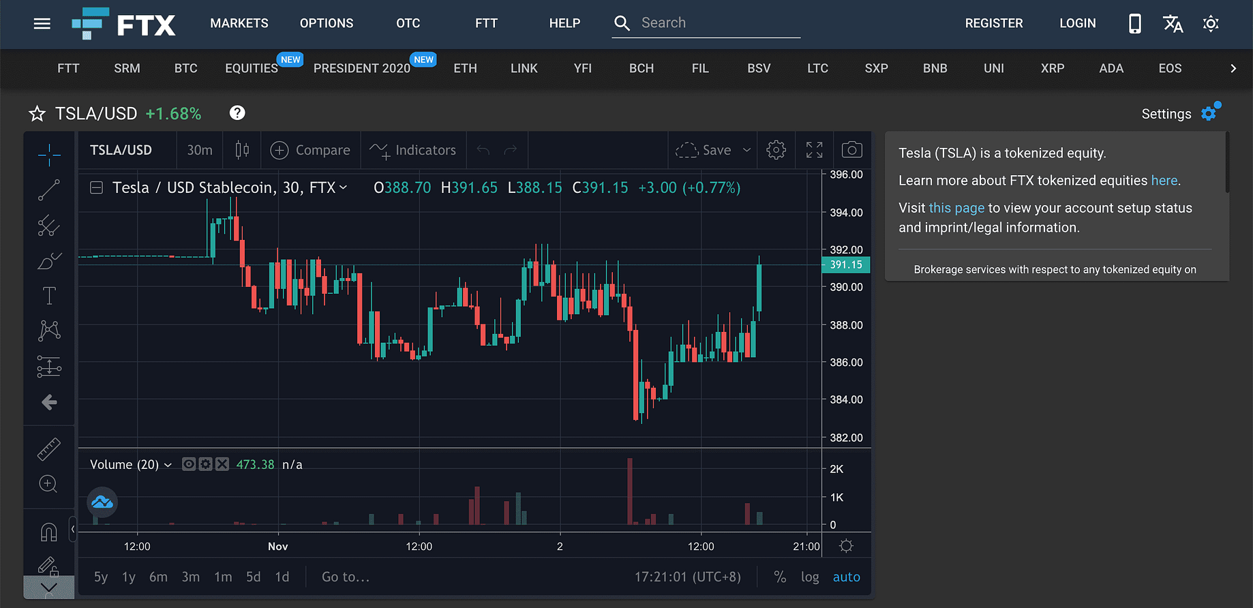Remove the Volume indicator
The width and height of the screenshot is (1253, 608).
coord(222,464)
